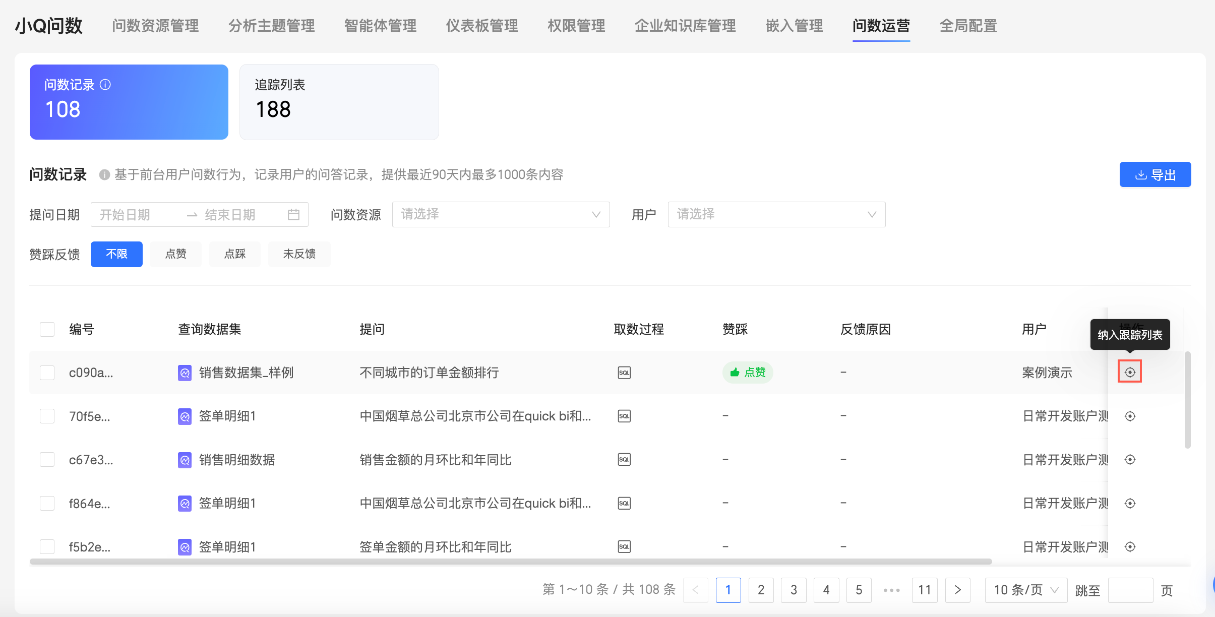Click dataset icon in row f5b2e
The height and width of the screenshot is (617, 1215).
click(x=185, y=547)
